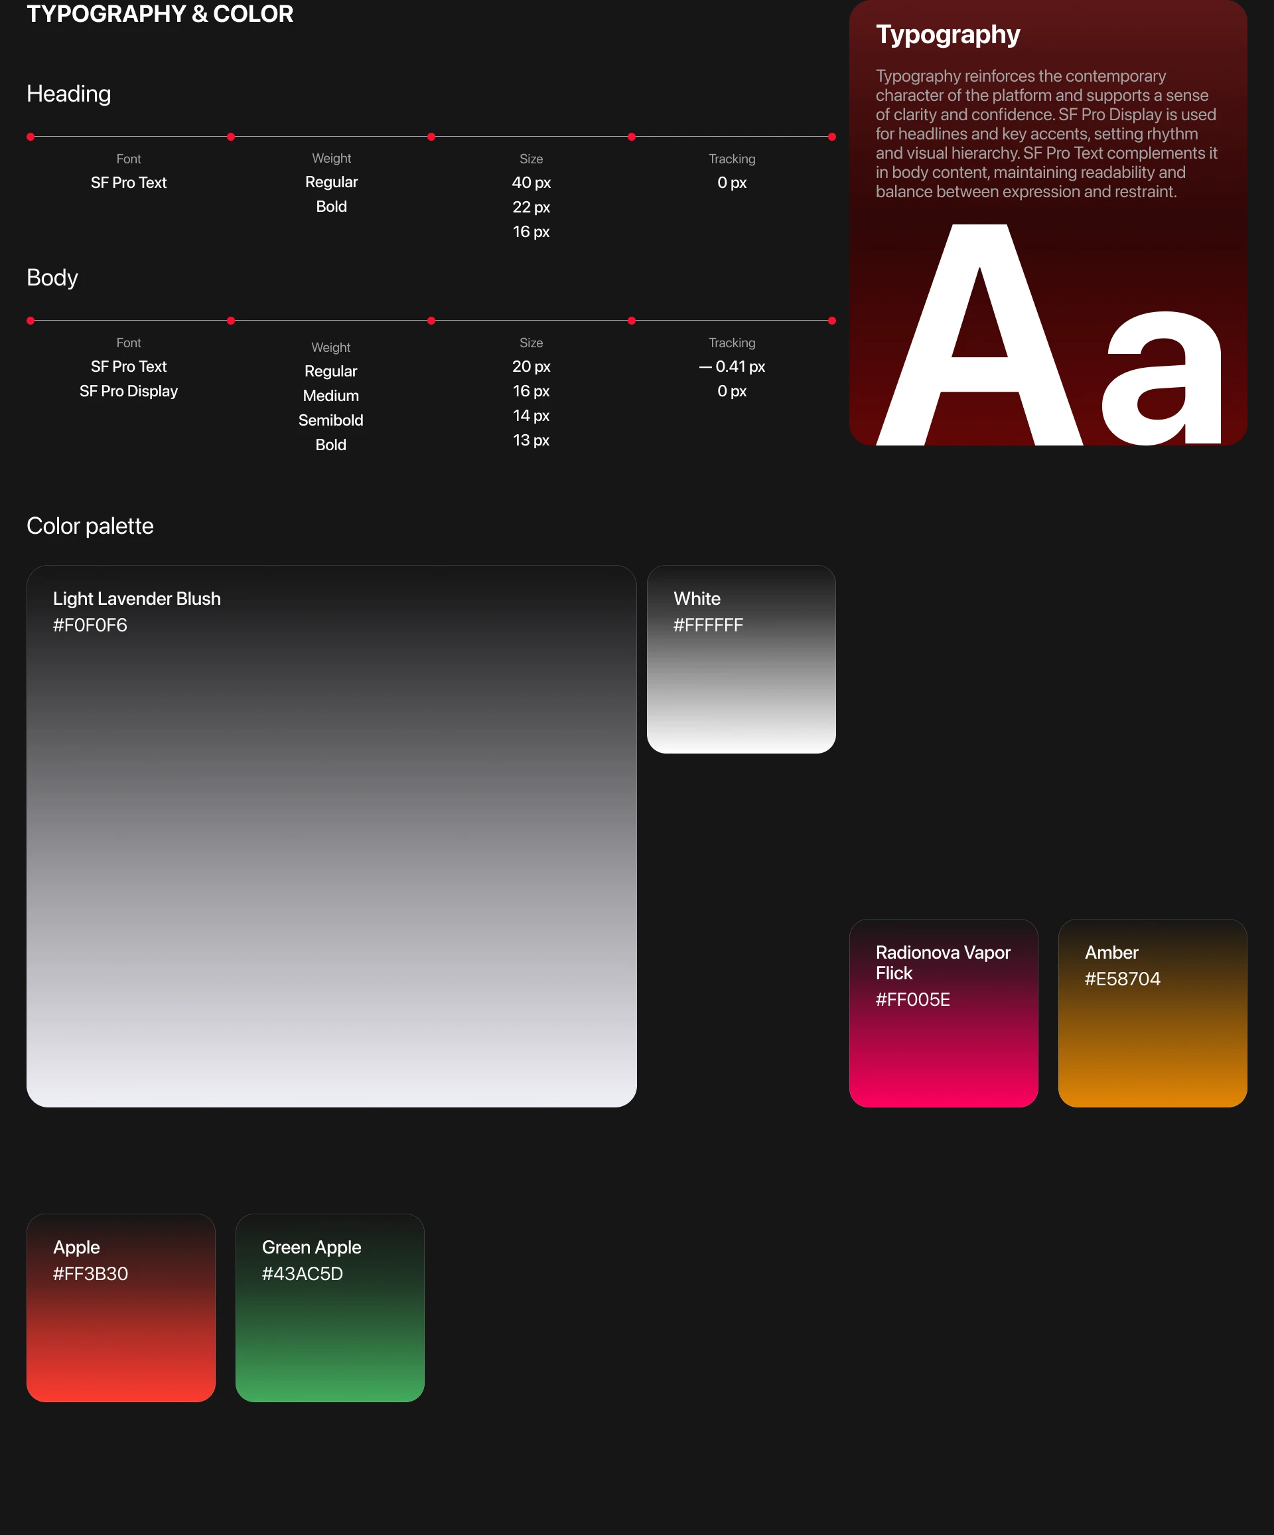Click SF Pro Display in Body fonts

pos(129,391)
